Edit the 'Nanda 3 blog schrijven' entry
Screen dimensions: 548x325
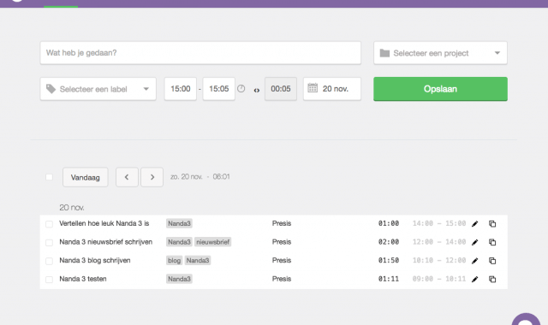(474, 261)
